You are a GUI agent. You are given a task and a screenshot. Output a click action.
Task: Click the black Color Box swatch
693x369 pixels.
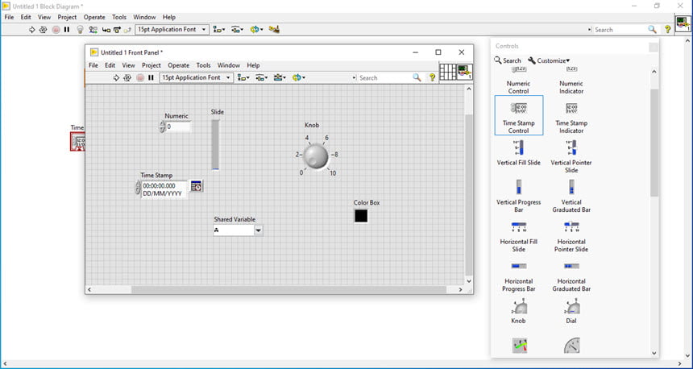pyautogui.click(x=361, y=216)
